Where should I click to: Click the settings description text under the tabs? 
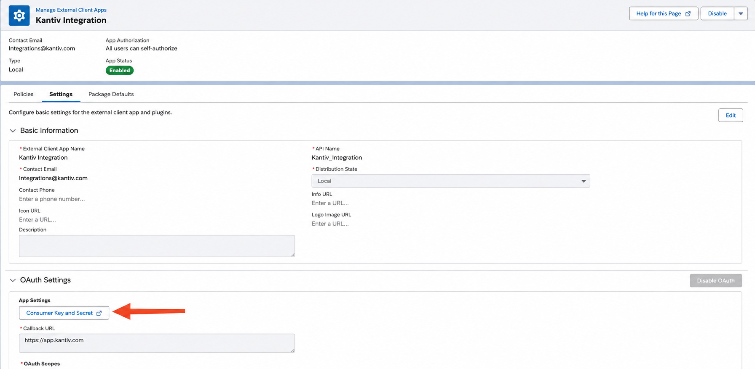coord(91,112)
